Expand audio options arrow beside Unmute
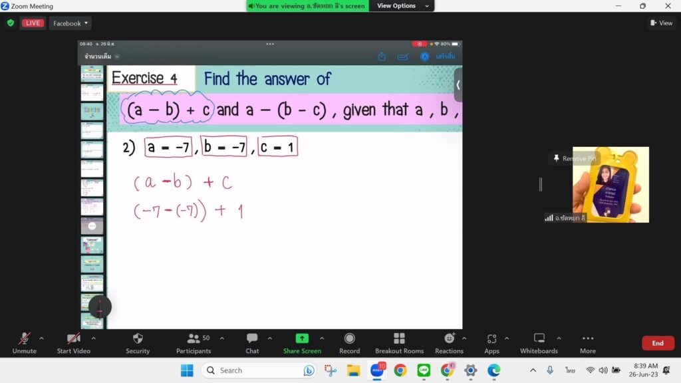The height and width of the screenshot is (383, 681). tap(41, 338)
